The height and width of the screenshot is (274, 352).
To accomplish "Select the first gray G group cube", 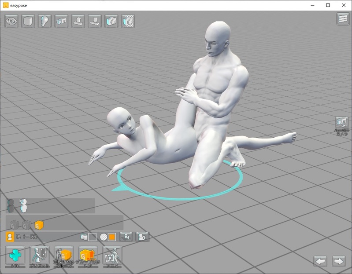I will pos(15,225).
